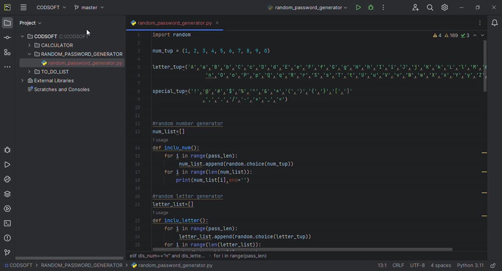Place cursor on 'import random' line
Screen dimensions: 502x271
click(171, 35)
